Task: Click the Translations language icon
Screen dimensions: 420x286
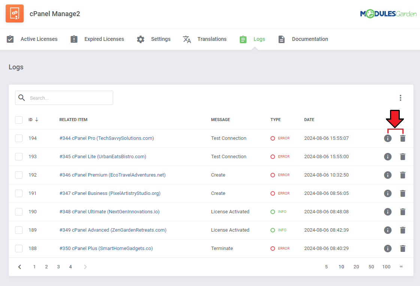Action: pyautogui.click(x=187, y=39)
